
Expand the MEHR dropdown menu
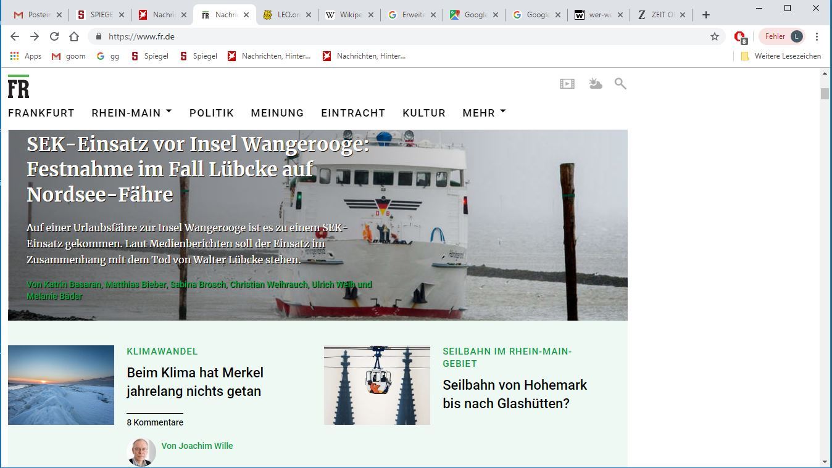tap(484, 113)
